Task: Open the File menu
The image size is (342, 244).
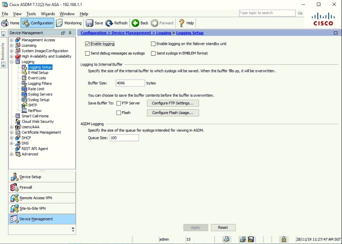Action: coord(5,14)
